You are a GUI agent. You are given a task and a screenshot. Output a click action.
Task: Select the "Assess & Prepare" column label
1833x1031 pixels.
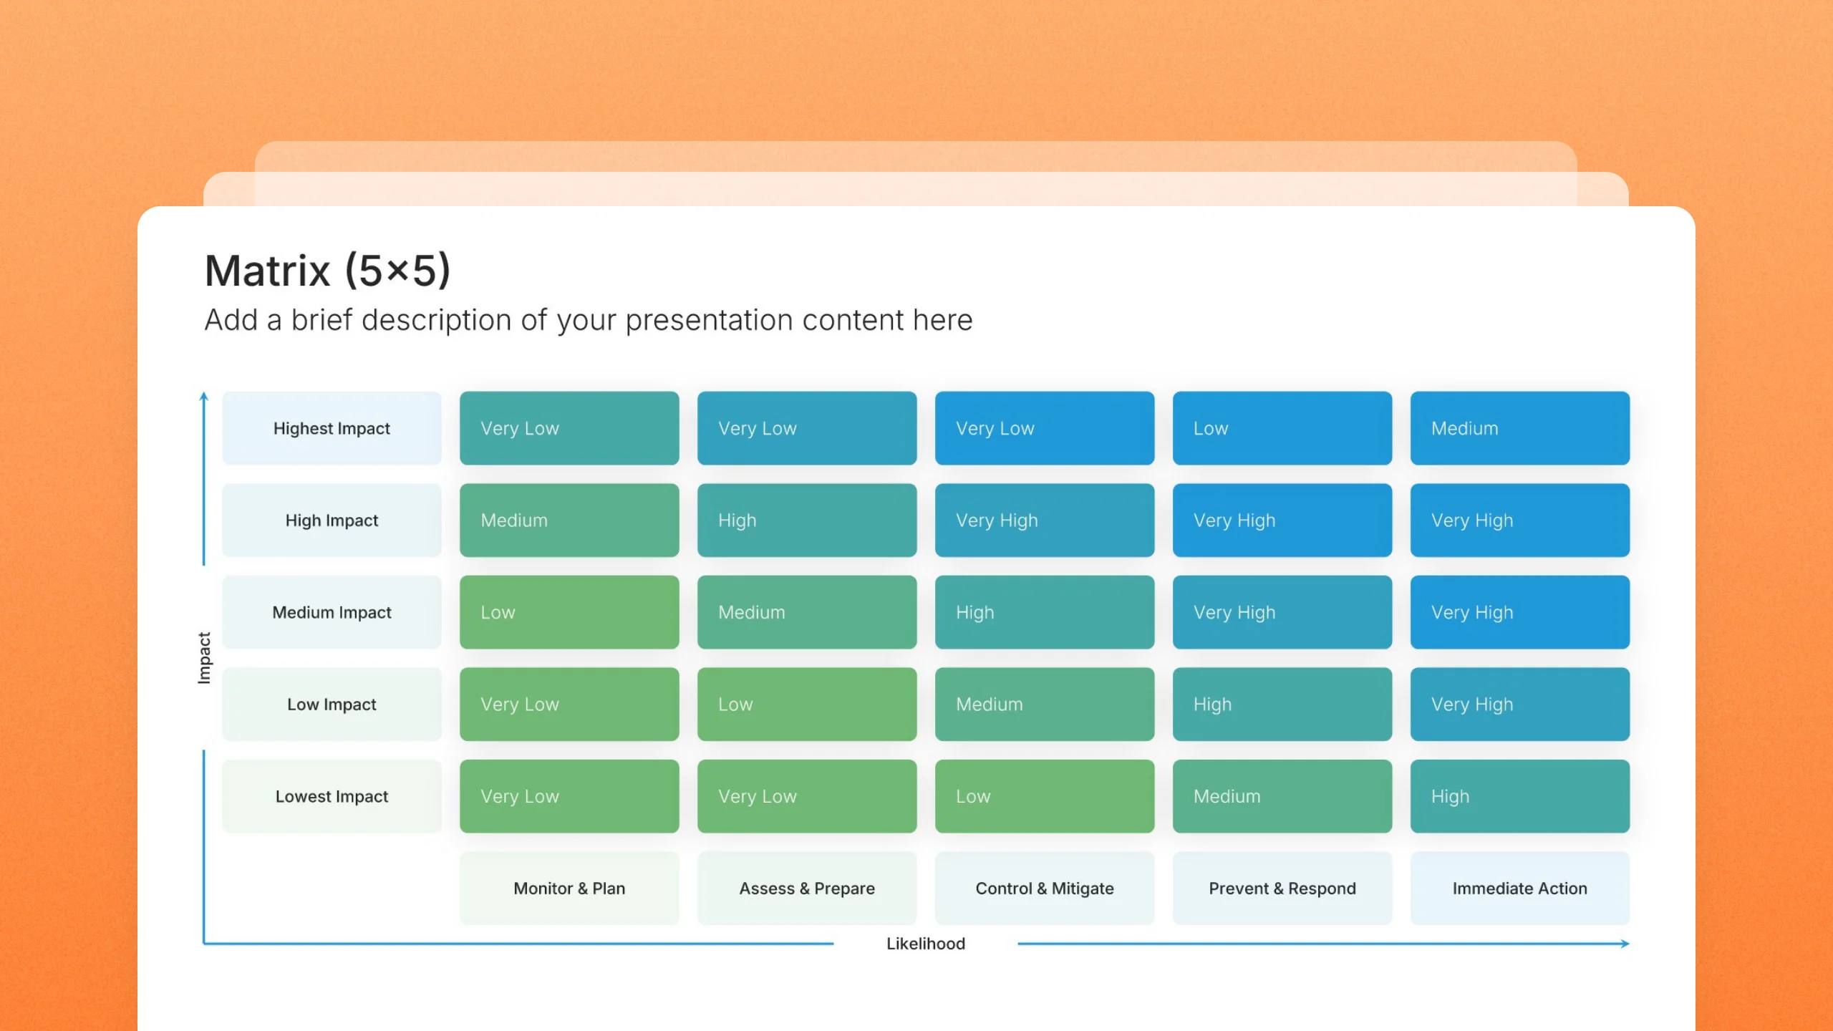(x=807, y=889)
